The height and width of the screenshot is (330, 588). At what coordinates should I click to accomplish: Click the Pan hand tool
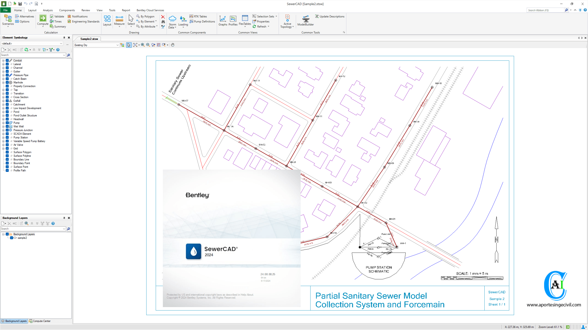coord(173,45)
